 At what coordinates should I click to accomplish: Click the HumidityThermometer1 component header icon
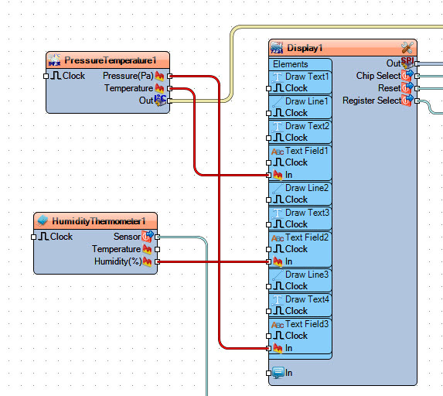pos(43,220)
